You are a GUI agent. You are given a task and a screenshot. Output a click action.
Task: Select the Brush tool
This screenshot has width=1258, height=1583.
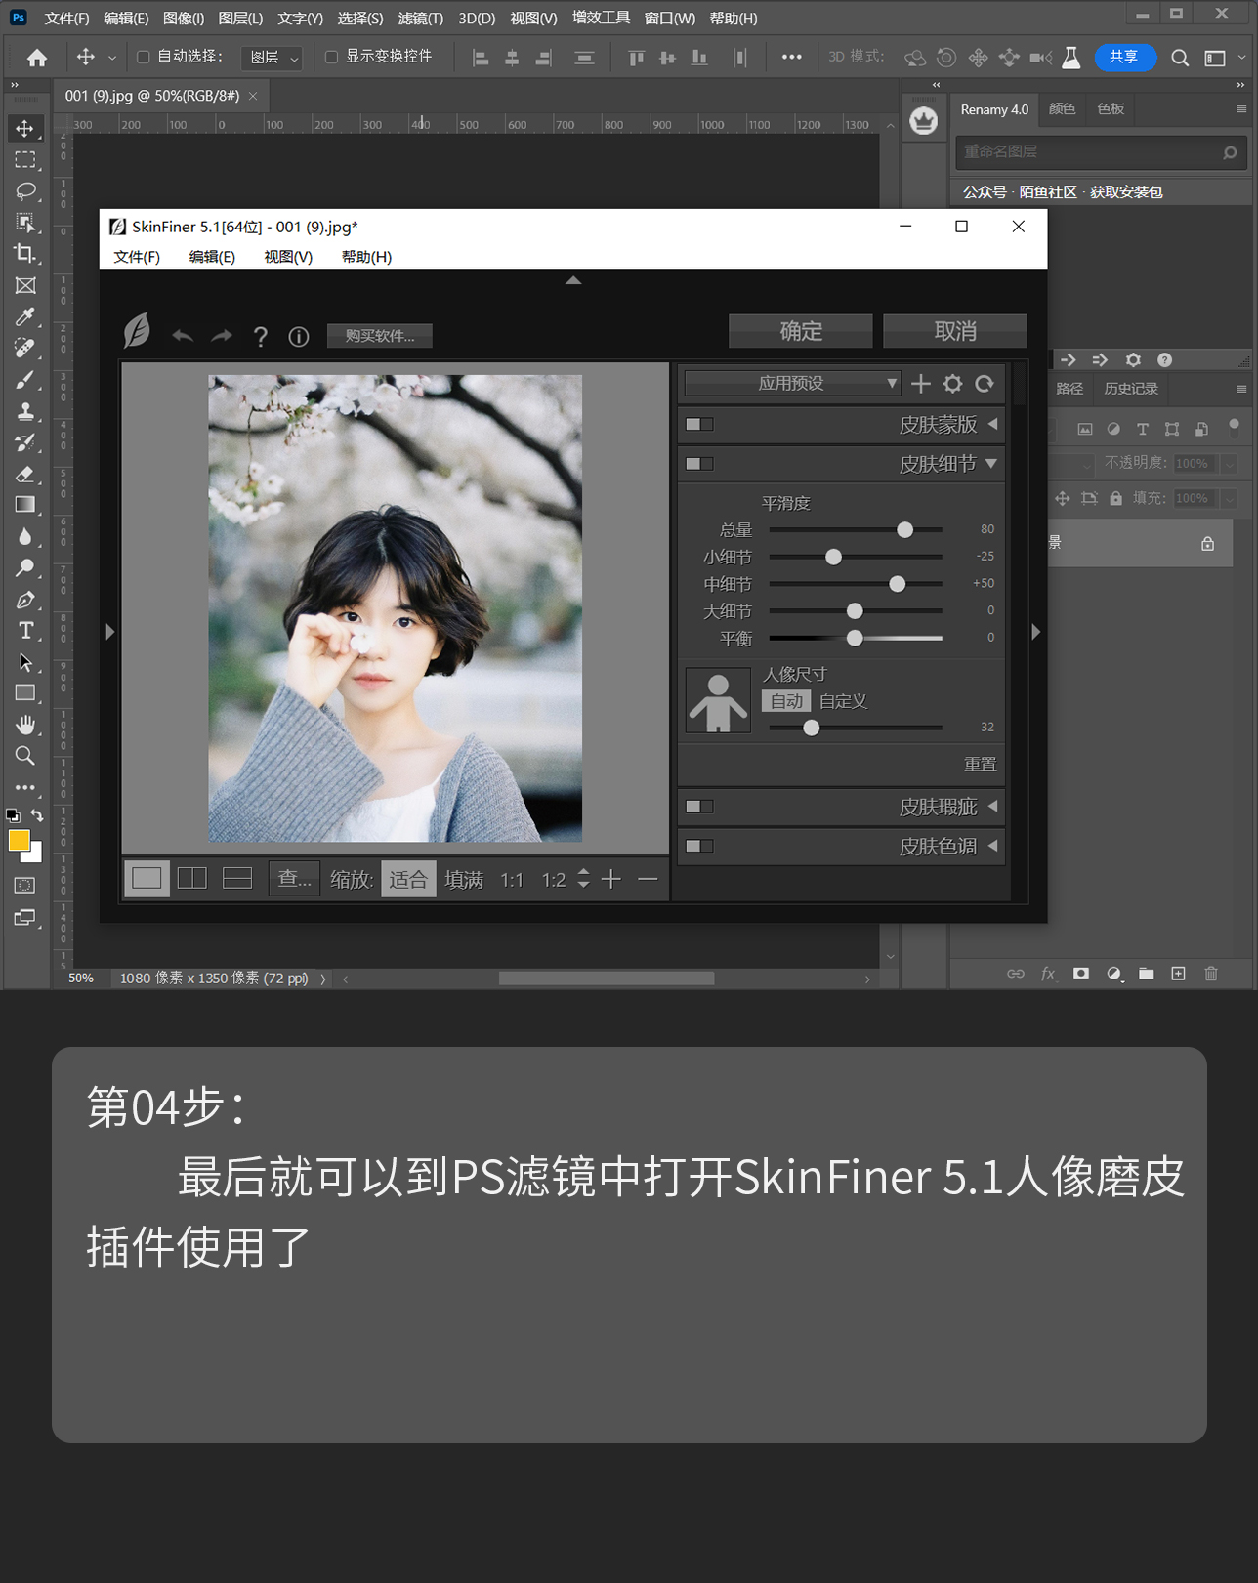coord(24,379)
